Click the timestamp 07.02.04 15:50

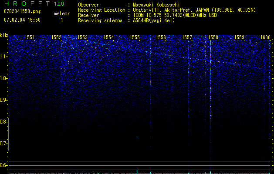[22, 20]
